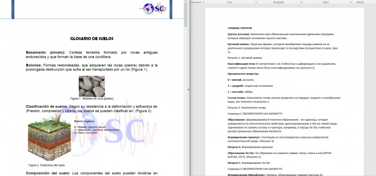Click the 'Basamento (zócalo):' term in the PDF
The height and width of the screenshot is (176, 376).
46,53
